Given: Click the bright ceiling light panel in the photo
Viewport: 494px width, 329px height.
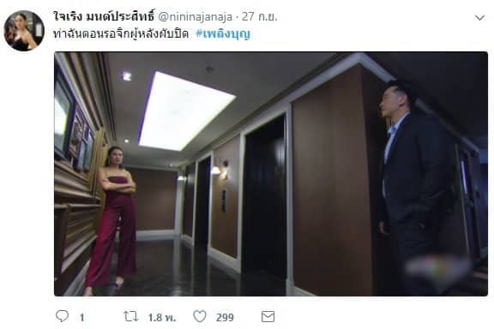Looking at the screenshot, I should tap(186, 111).
